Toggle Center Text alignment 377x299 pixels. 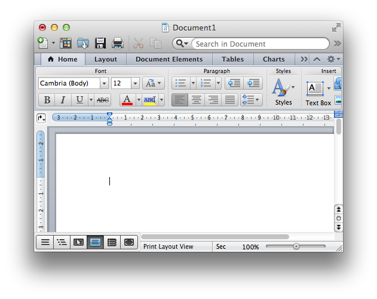click(x=197, y=100)
